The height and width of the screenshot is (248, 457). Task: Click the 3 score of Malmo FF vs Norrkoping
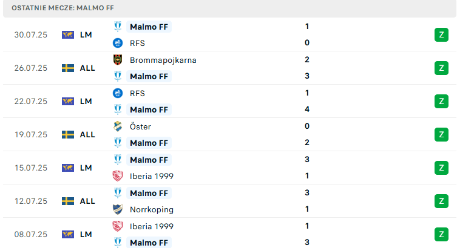click(307, 193)
